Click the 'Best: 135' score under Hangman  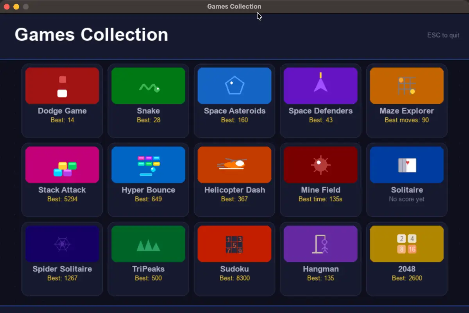[x=320, y=278]
